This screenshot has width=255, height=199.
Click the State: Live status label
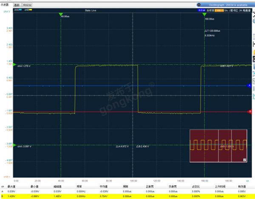point(91,10)
